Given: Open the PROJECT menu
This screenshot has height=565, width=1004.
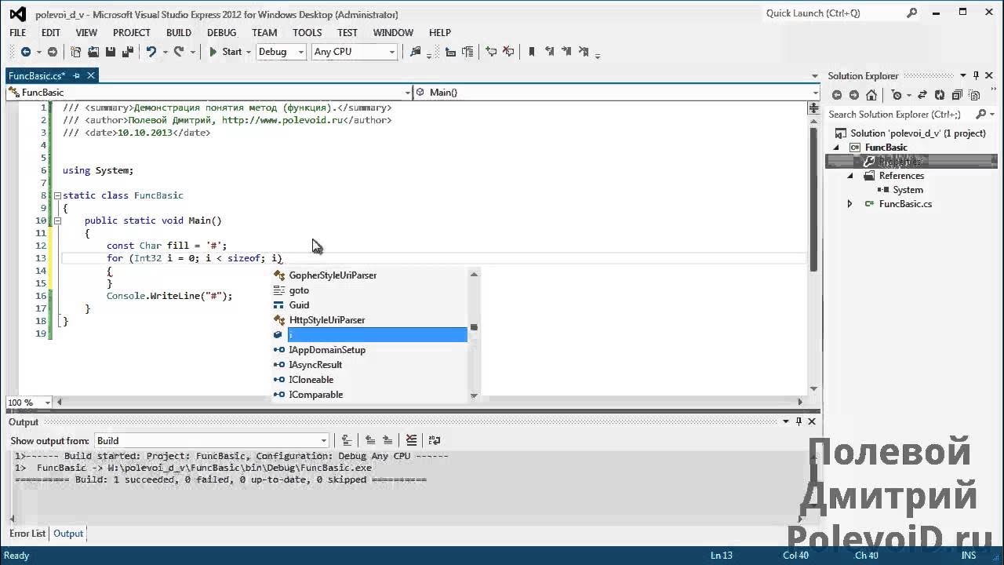Looking at the screenshot, I should [x=132, y=33].
